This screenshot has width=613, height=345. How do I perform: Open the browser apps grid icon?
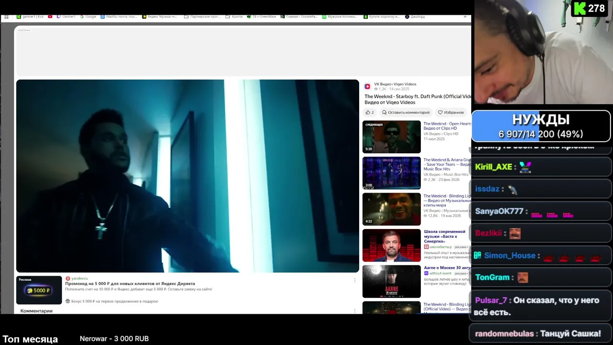(x=6, y=17)
